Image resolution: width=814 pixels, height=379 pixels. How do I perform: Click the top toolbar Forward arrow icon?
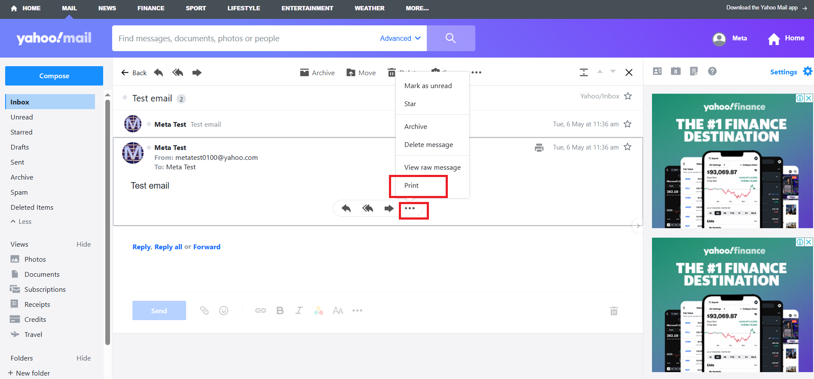[x=197, y=73]
